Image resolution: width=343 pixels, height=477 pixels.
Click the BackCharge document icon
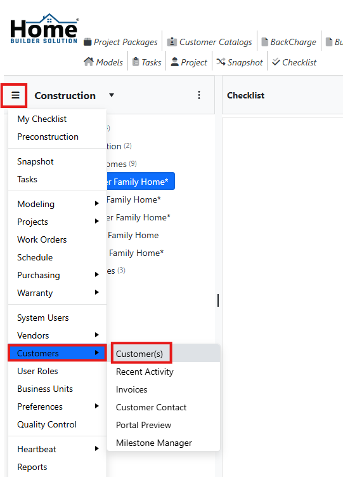264,42
